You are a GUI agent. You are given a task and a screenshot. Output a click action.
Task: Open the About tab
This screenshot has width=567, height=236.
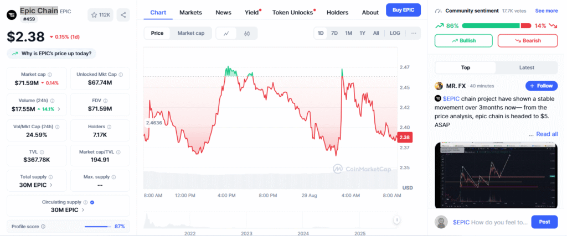370,12
